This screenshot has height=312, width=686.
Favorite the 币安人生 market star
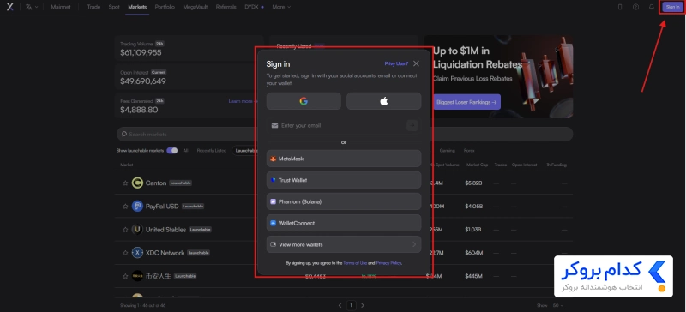125,276
